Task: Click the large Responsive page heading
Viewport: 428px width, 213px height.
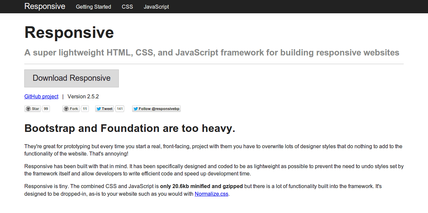Action: point(69,33)
